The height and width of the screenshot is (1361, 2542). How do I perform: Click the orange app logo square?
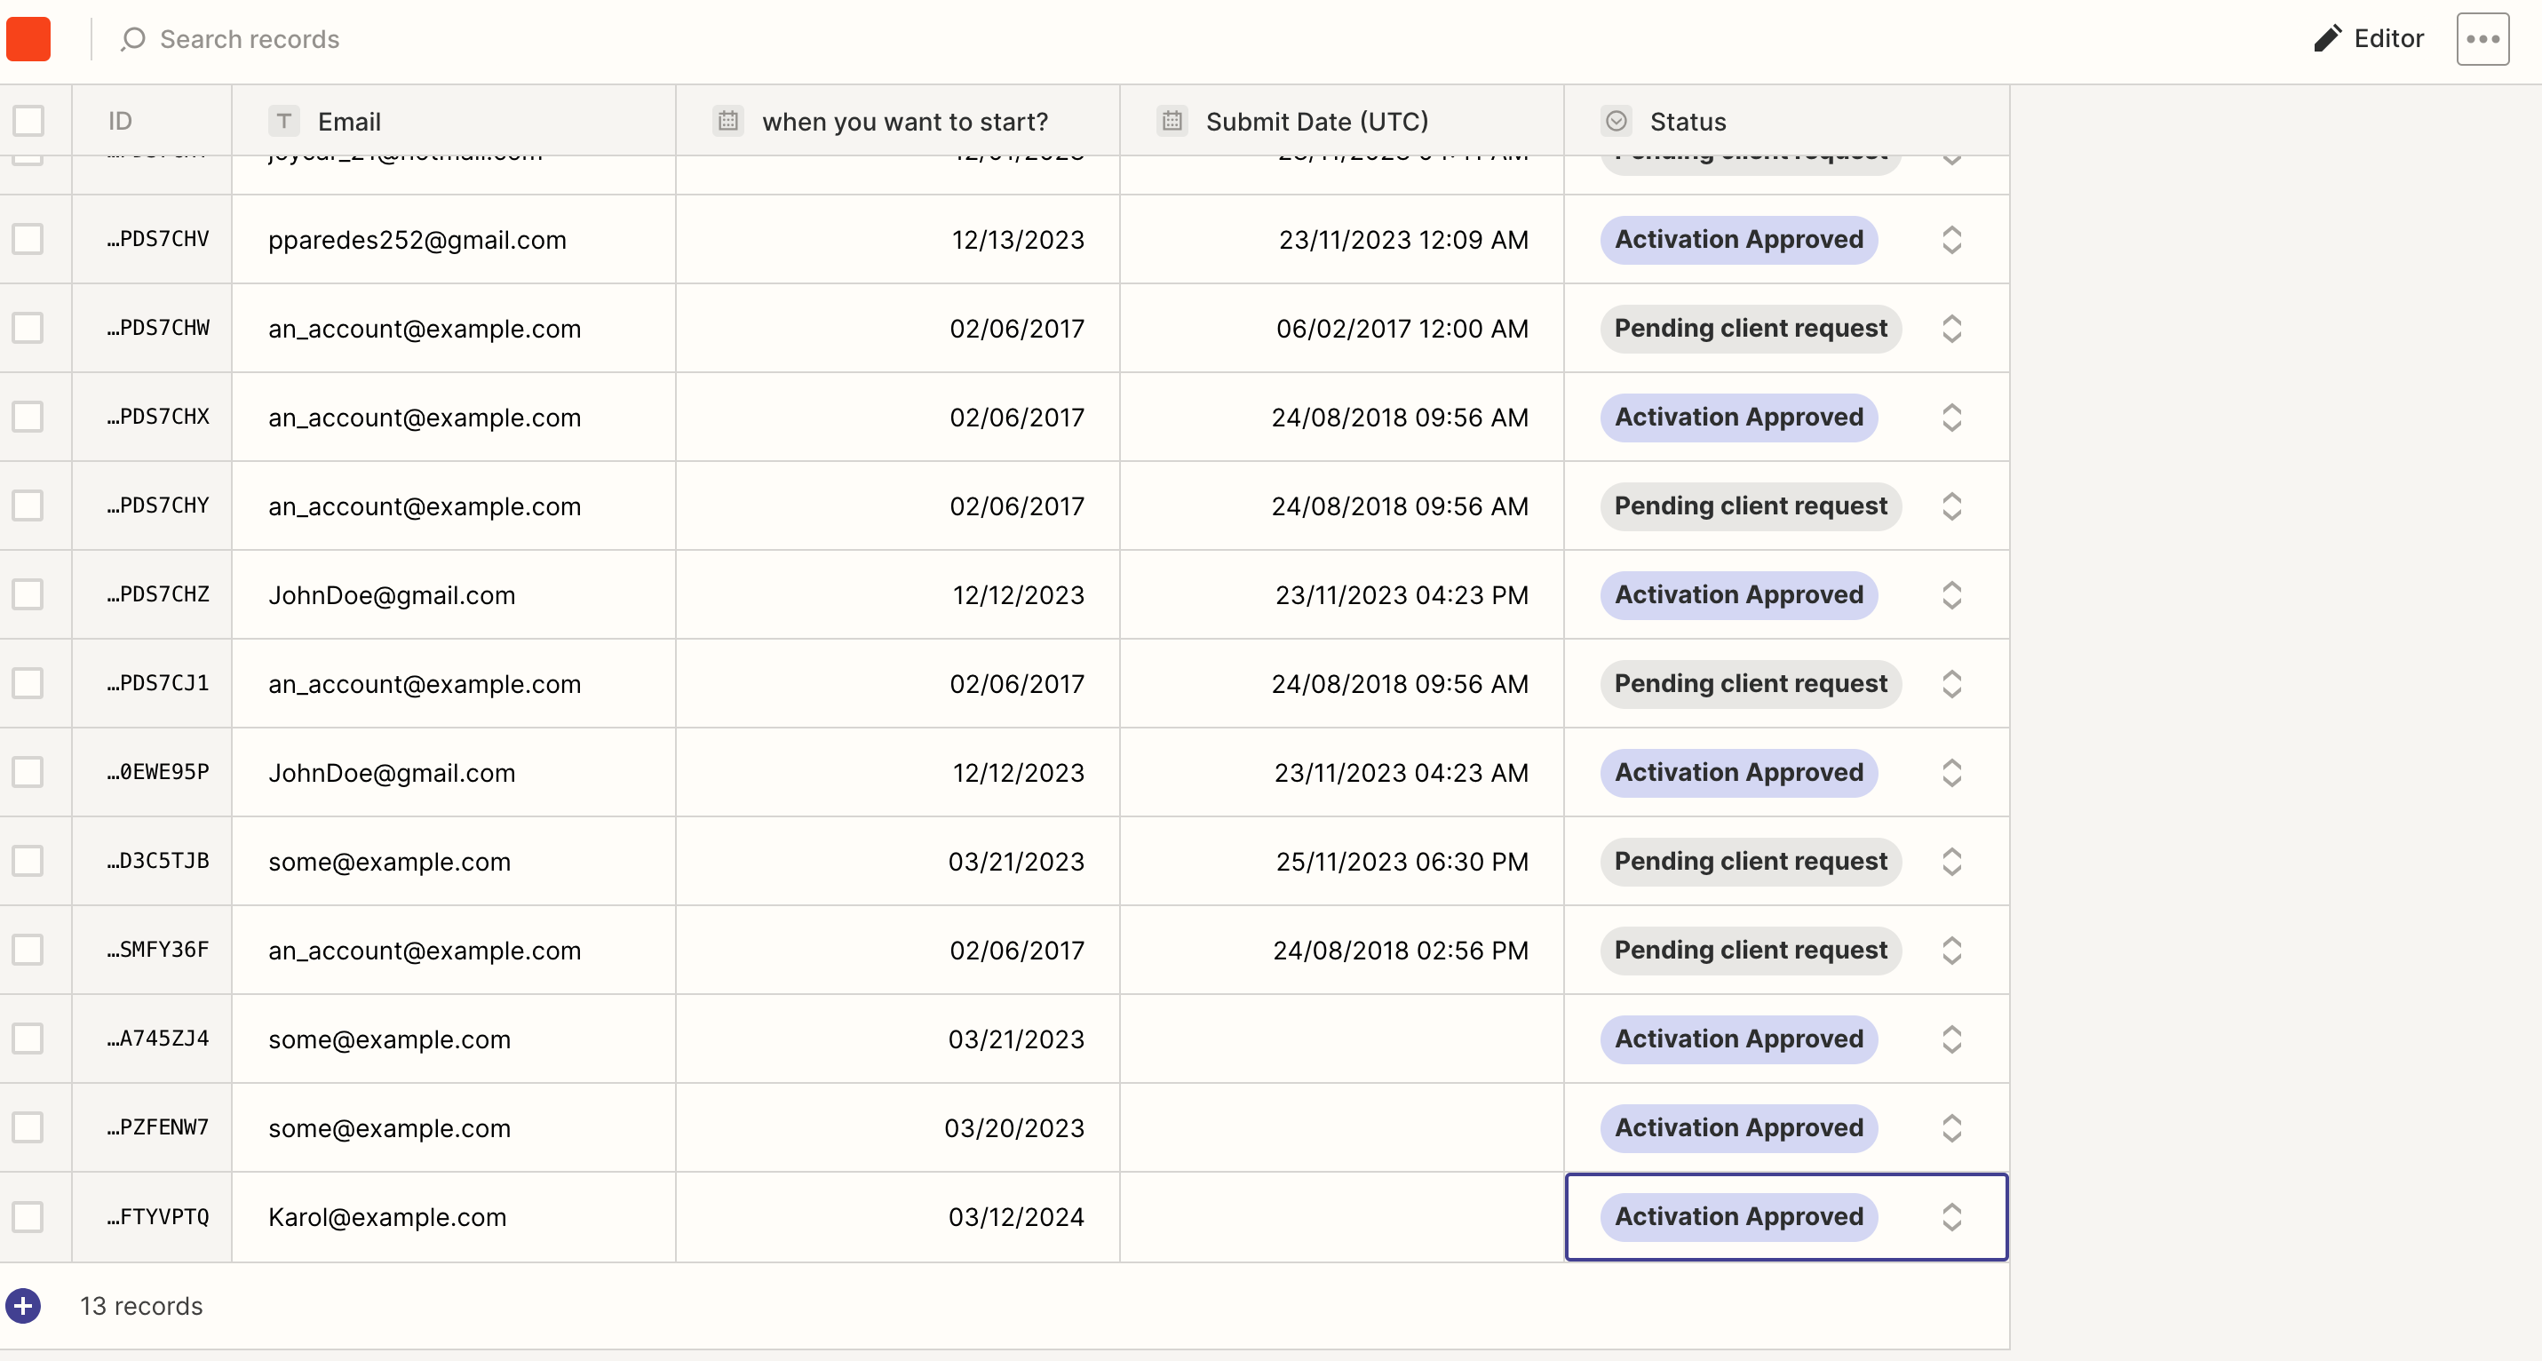tap(28, 38)
